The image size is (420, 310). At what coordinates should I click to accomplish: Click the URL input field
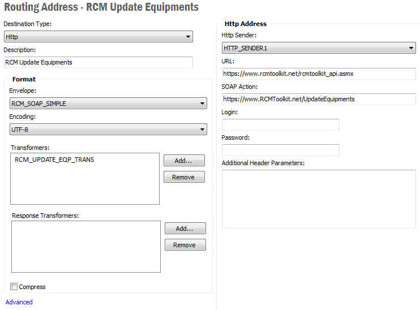click(319, 74)
